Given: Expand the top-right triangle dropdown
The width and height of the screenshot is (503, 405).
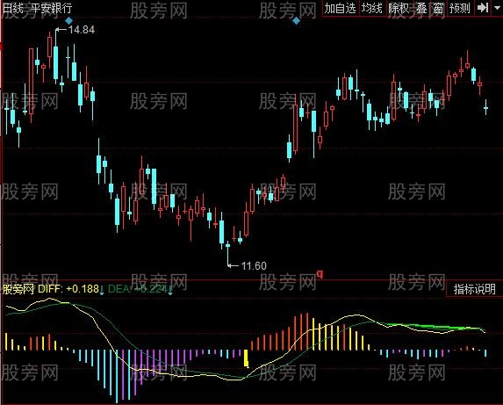Looking at the screenshot, I should pos(497,7).
